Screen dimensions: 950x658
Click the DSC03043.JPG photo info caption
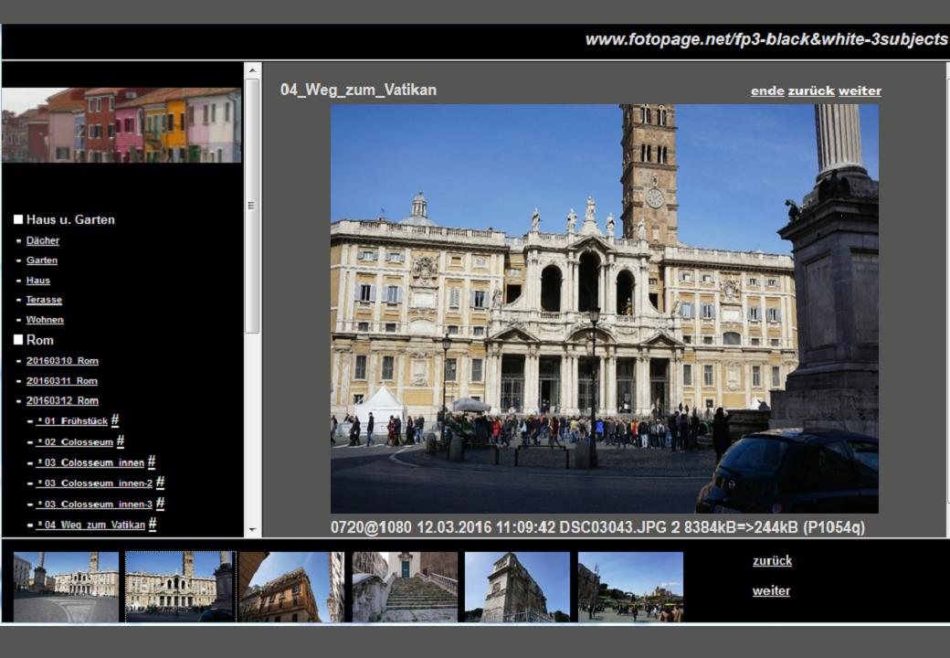click(x=597, y=527)
